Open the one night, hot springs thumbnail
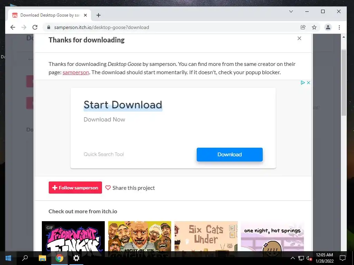This screenshot has width=354, height=265. 272,236
